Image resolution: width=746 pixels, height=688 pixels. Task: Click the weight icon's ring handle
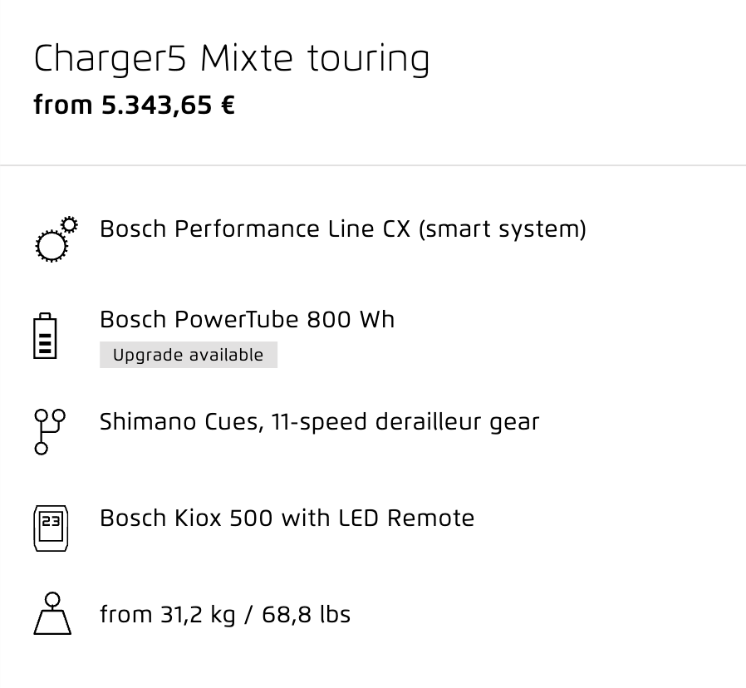(52, 599)
